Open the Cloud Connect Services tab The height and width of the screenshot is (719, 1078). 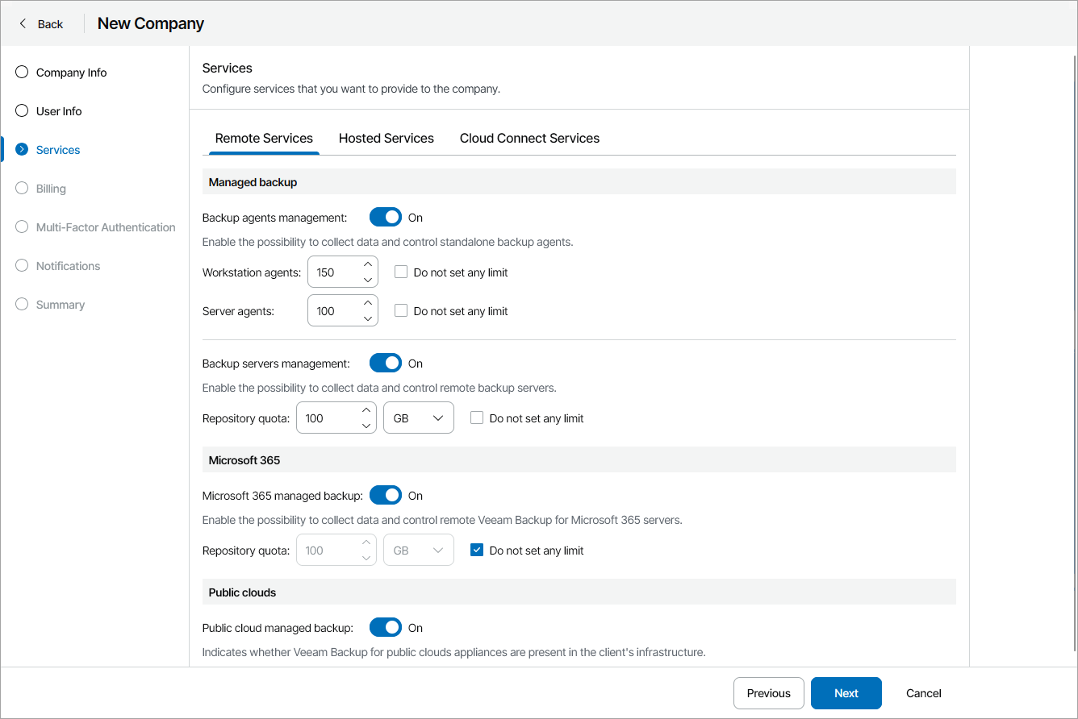pyautogui.click(x=529, y=138)
